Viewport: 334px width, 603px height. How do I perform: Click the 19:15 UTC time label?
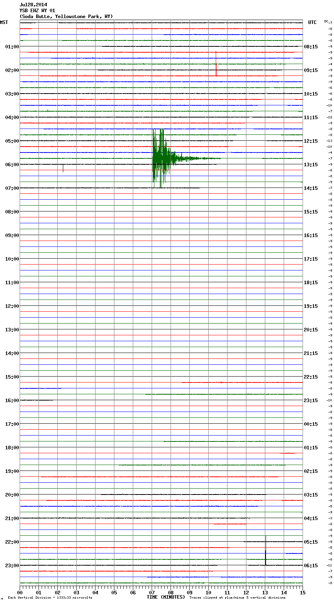[x=311, y=306]
